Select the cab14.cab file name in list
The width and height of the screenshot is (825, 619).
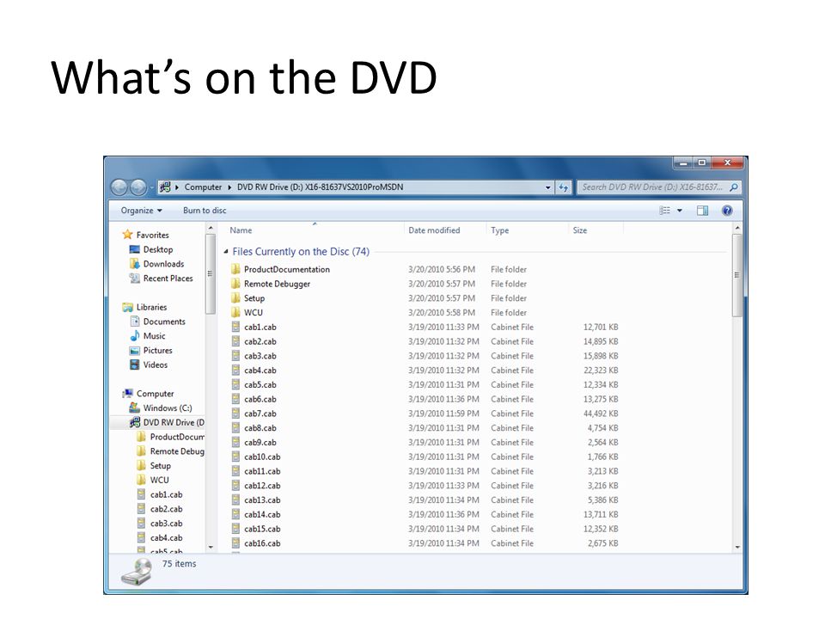(262, 514)
